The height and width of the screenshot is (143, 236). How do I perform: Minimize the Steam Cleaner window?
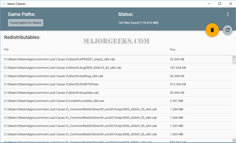click(209, 4)
